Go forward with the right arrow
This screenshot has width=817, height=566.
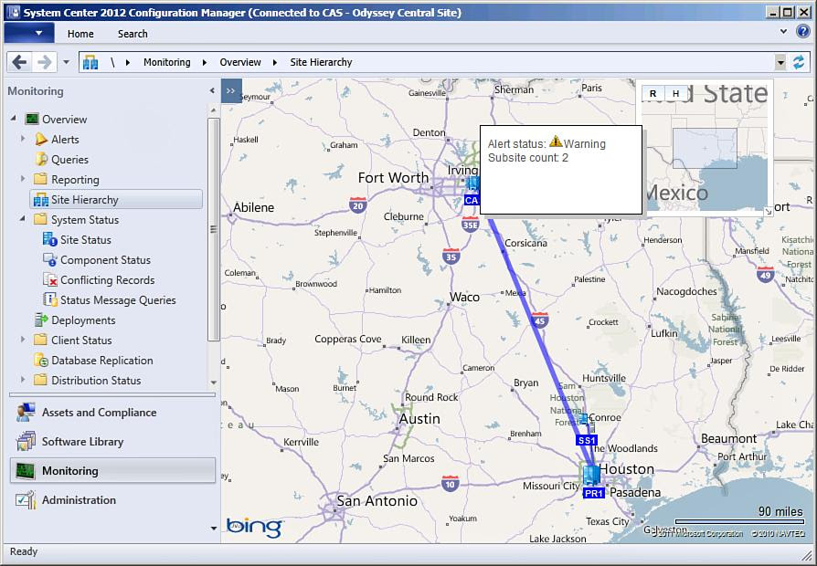click(44, 62)
